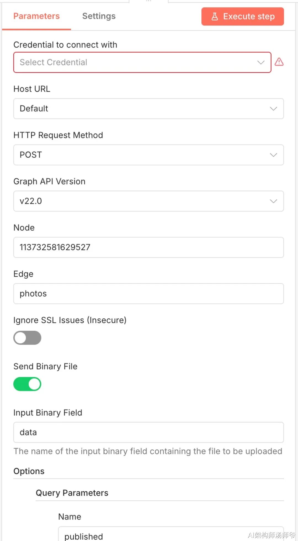Enable Ignore SSL Issues toggle

pyautogui.click(x=27, y=338)
